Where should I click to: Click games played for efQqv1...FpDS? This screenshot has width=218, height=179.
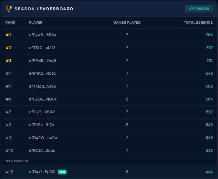coord(127,172)
